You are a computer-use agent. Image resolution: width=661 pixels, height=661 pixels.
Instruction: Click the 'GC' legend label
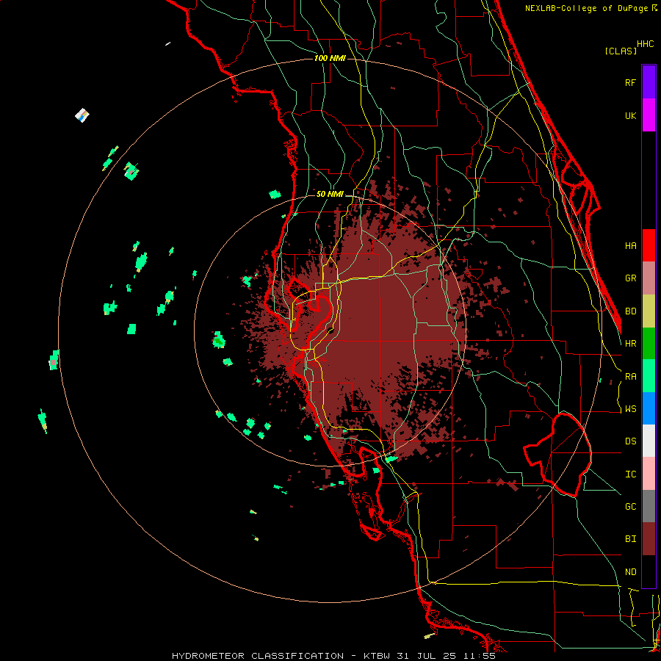[x=631, y=507]
